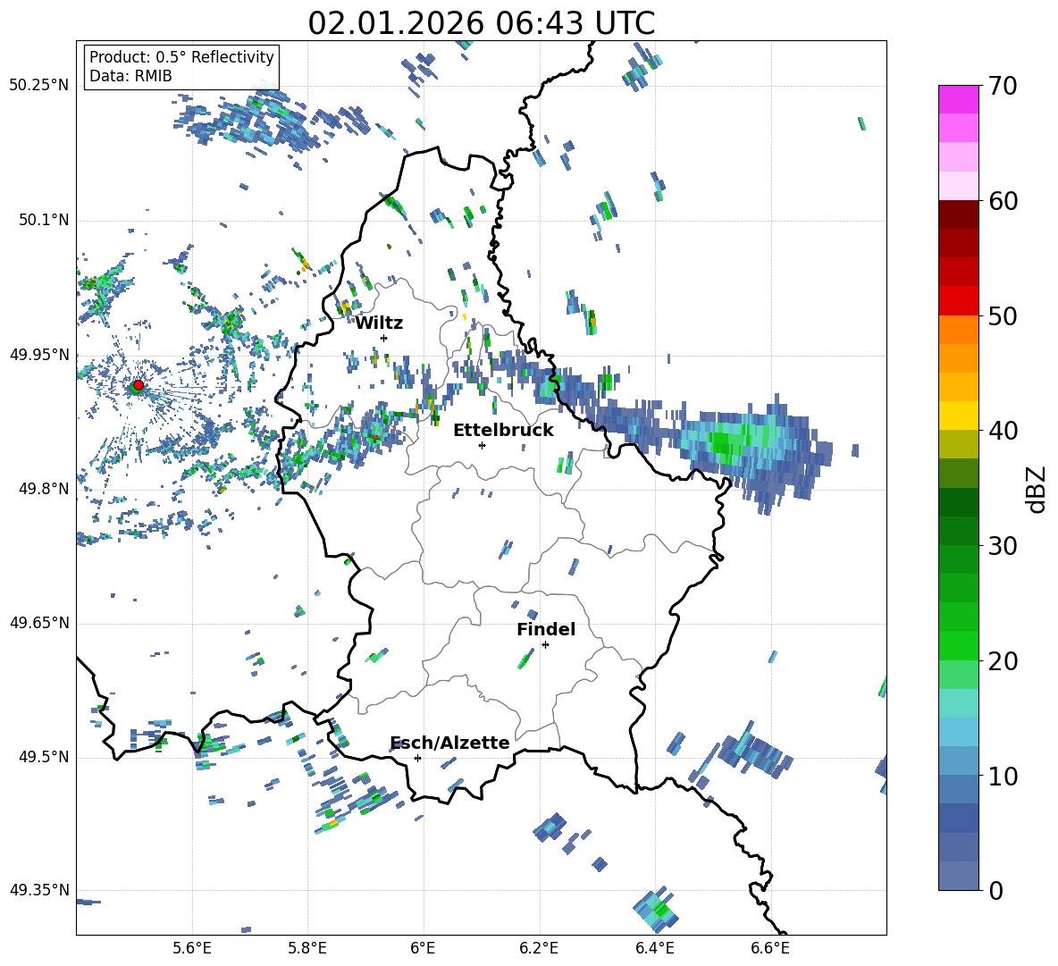Click the bright red colorbar swatch near 50
The height and width of the screenshot is (966, 1058).
coord(958,301)
